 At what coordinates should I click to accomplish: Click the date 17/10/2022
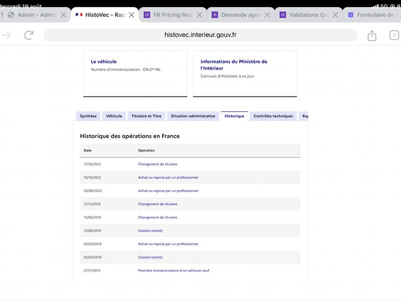point(92,164)
